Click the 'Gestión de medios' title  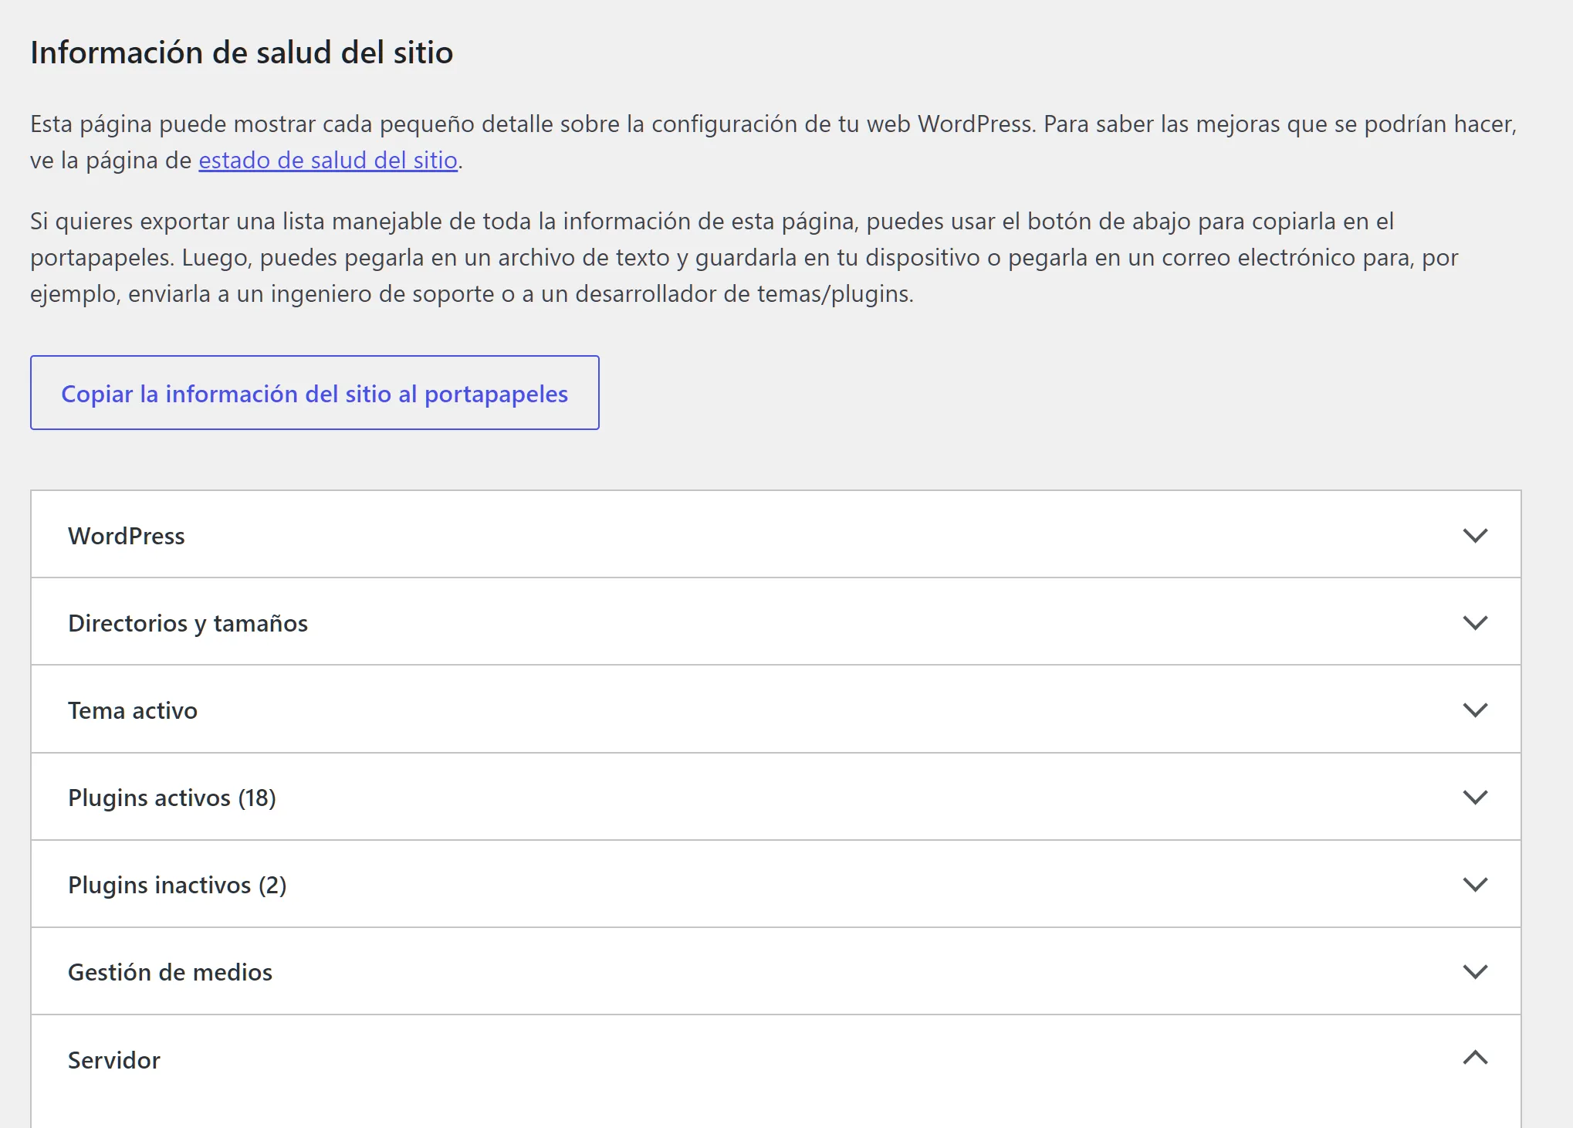(170, 972)
